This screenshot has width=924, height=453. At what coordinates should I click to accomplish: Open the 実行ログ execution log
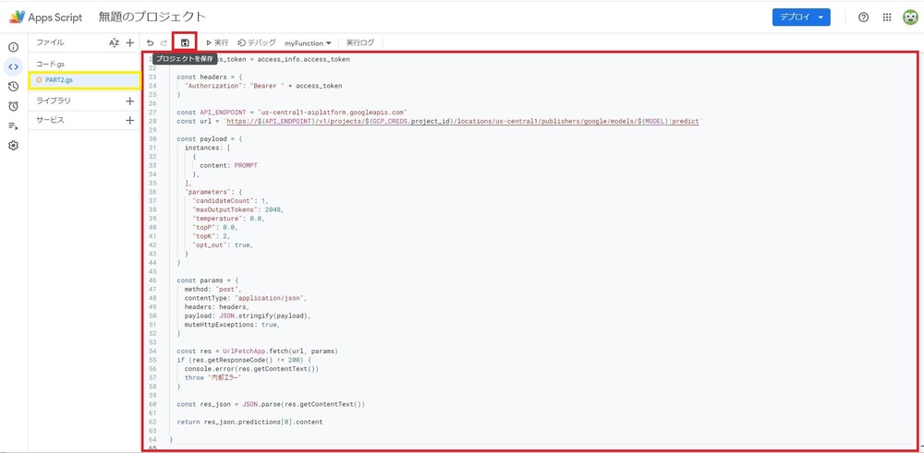(359, 42)
